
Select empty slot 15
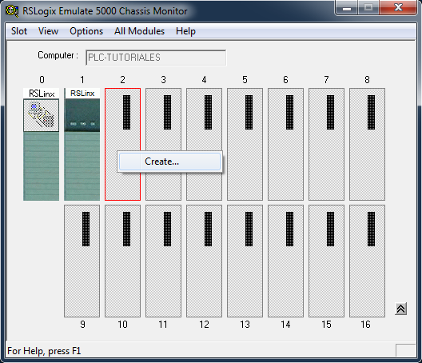pos(326,261)
